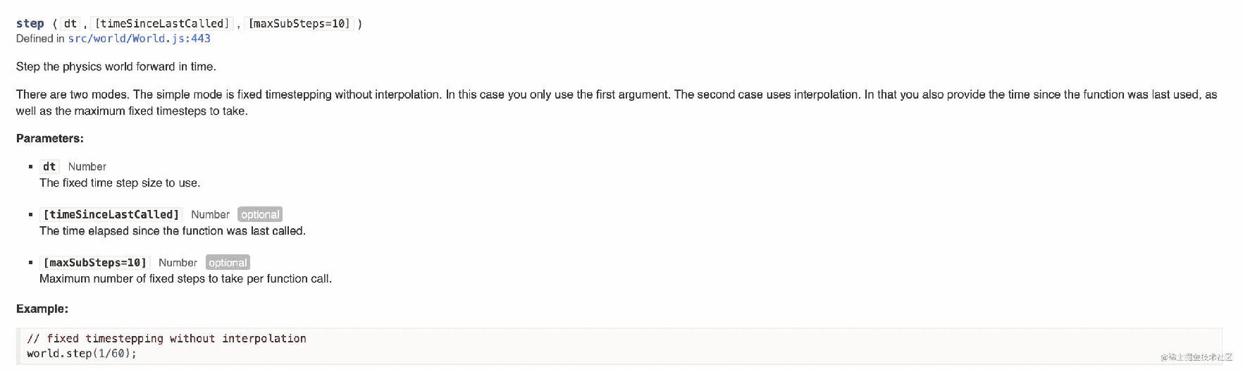
Task: Click the Number type beside dt parameter
Action: tap(87, 167)
